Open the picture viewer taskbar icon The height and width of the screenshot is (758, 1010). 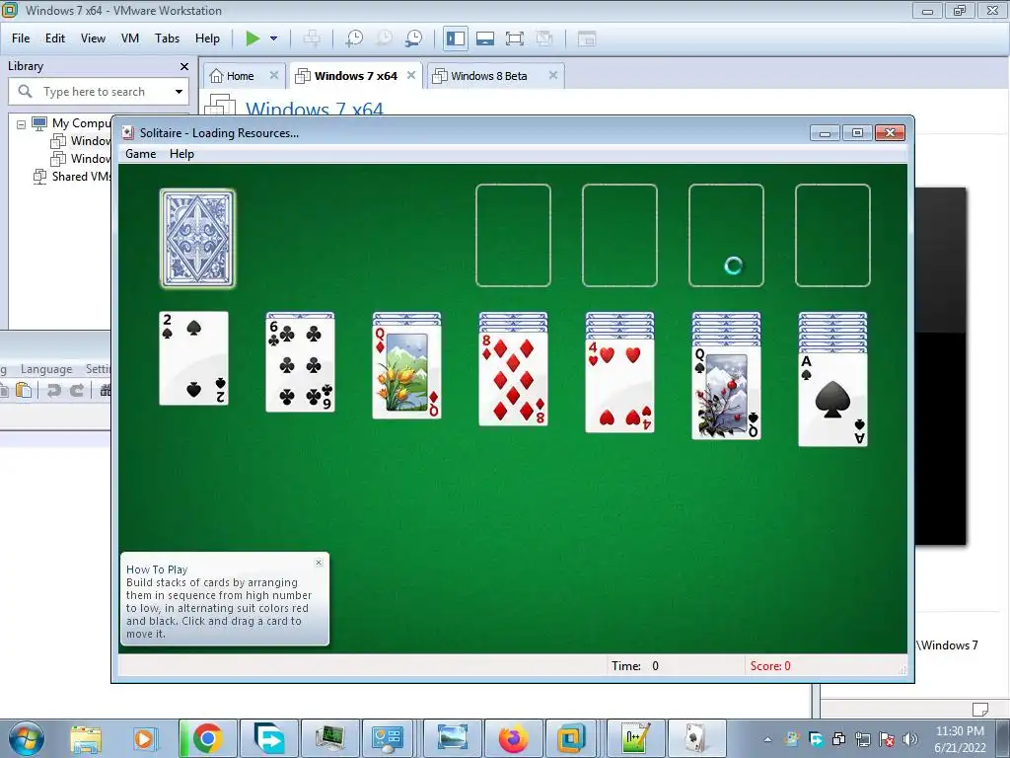[453, 738]
